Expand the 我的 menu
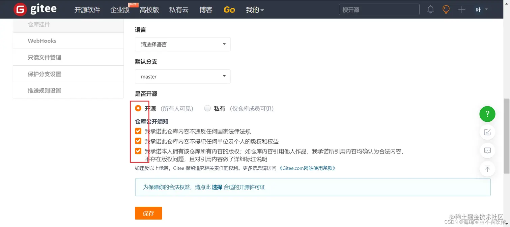Image resolution: width=510 pixels, height=227 pixels. 255,10
